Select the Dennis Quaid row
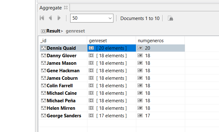The image size is (219, 132). pyautogui.click(x=61, y=48)
